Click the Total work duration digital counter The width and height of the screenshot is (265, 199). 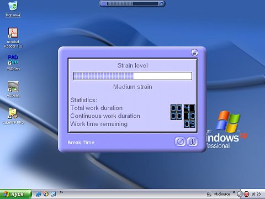183,108
